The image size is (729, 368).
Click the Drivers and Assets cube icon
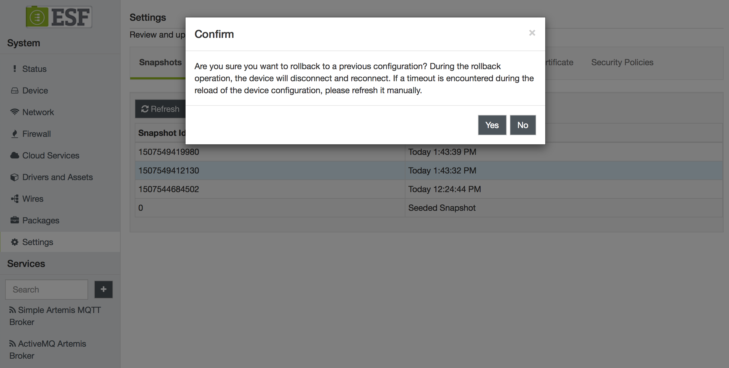(x=14, y=177)
